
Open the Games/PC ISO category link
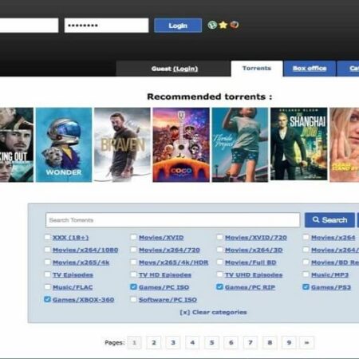click(x=164, y=287)
